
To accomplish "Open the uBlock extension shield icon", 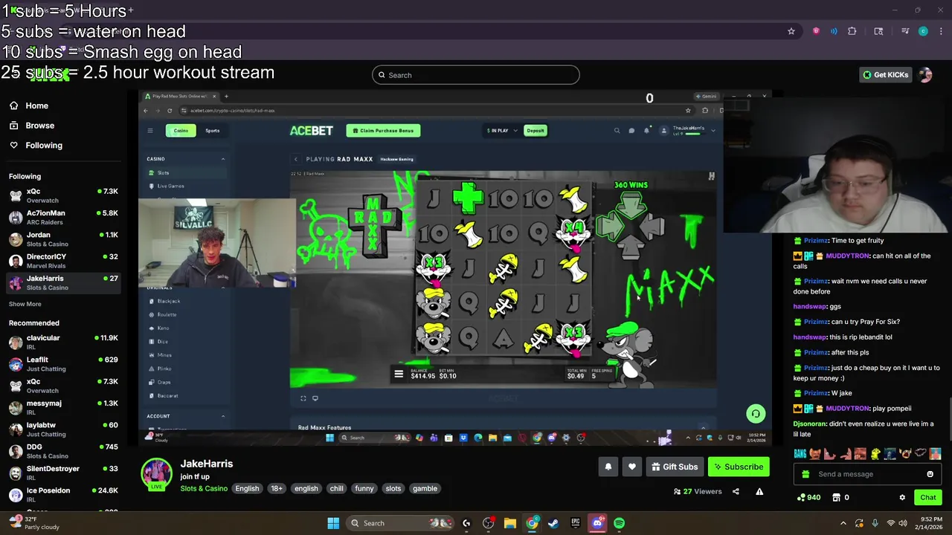I will [x=816, y=31].
